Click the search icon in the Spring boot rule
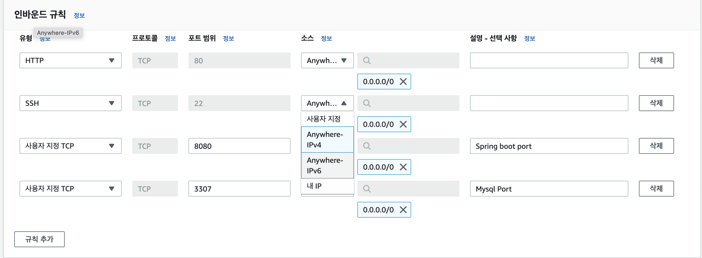Viewport: 702px width, 258px height. pyautogui.click(x=367, y=146)
